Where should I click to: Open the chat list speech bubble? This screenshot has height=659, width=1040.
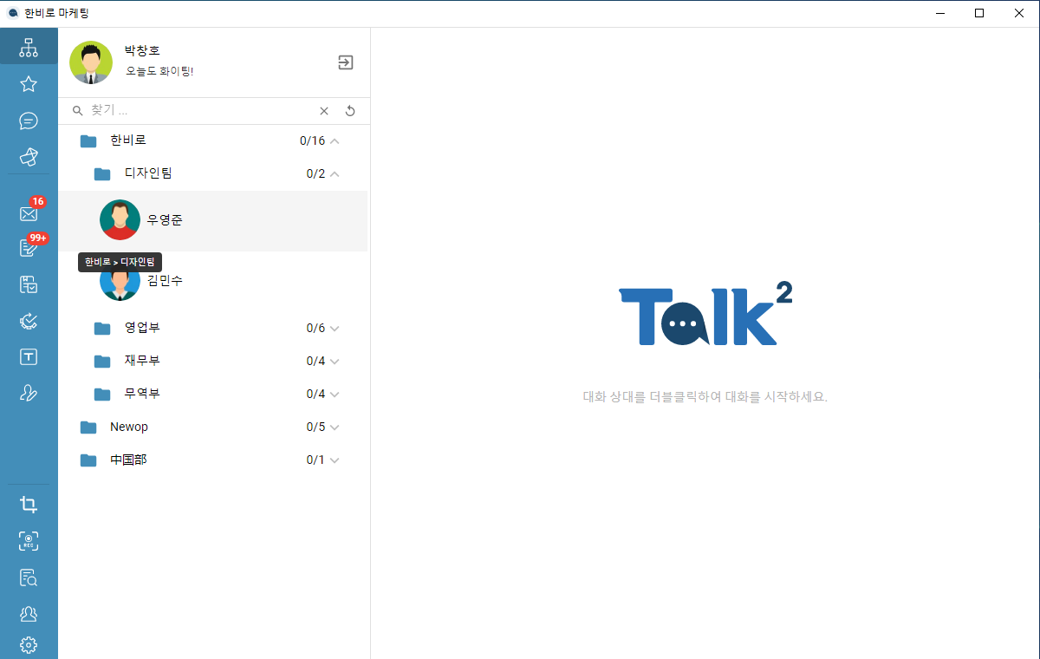click(x=29, y=121)
